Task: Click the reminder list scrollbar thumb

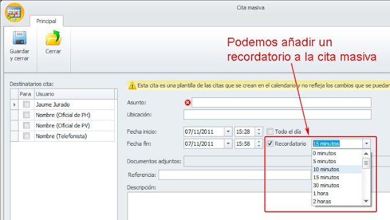Action: tap(366, 163)
